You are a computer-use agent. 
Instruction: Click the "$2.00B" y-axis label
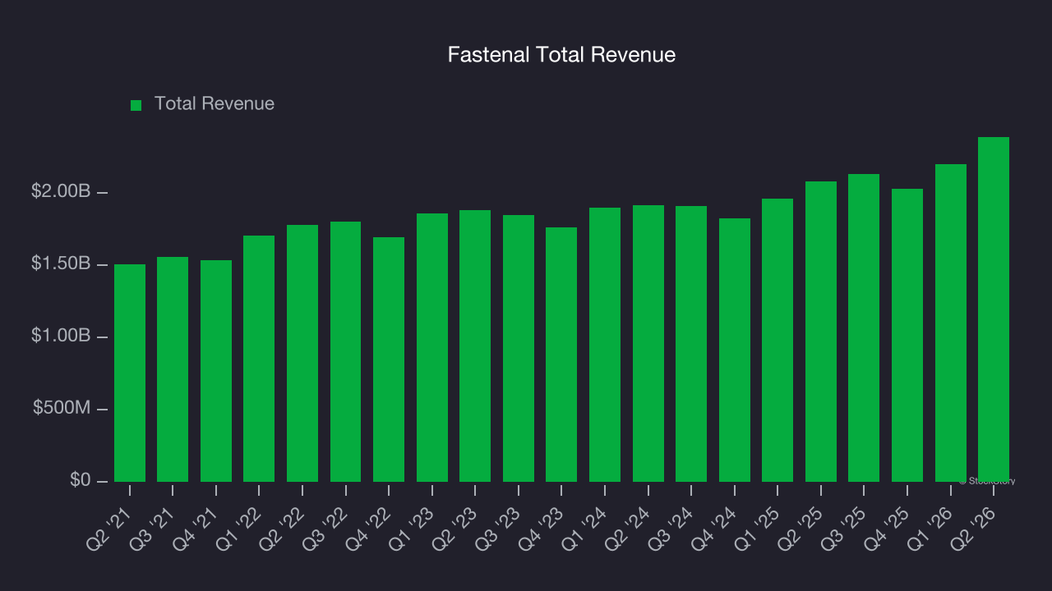[61, 191]
